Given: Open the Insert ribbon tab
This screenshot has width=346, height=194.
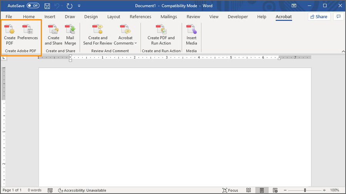Looking at the screenshot, I should [50, 17].
